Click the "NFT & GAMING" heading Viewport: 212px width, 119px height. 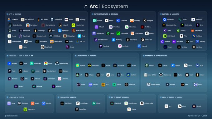pyautogui.click(x=15, y=14)
